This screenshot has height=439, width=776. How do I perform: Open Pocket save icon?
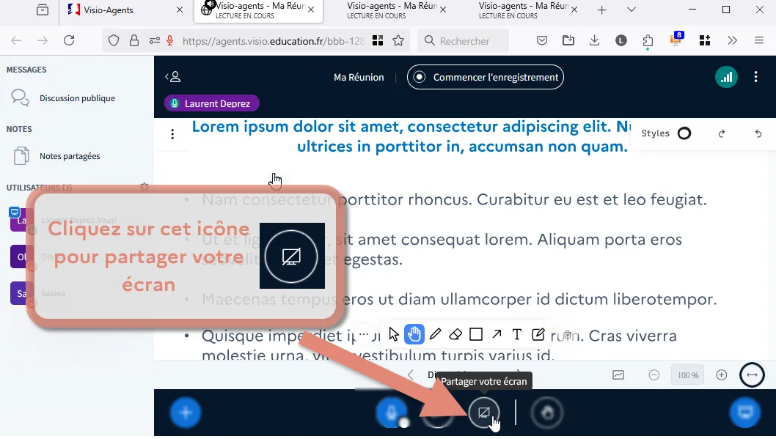[x=542, y=40]
